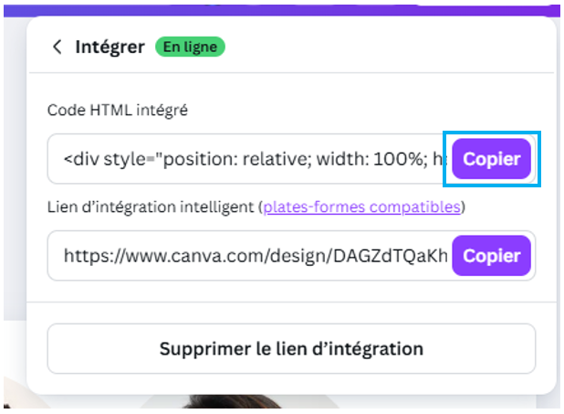Click the Code HTML intégré label

point(117,111)
